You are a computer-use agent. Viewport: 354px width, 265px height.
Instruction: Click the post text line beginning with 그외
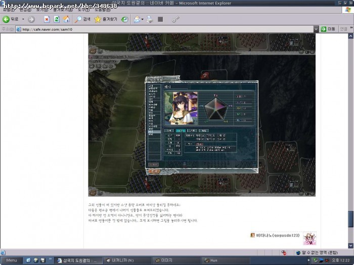pos(134,205)
